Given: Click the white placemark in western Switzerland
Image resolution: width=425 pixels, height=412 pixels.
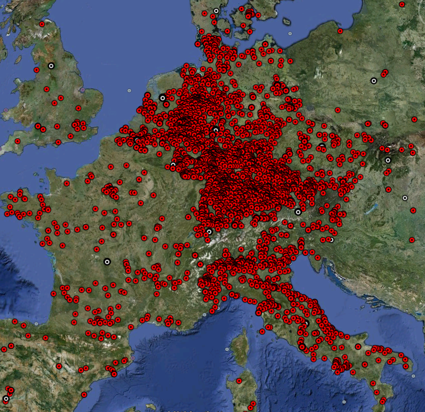Looking at the screenshot, I should tap(209, 232).
